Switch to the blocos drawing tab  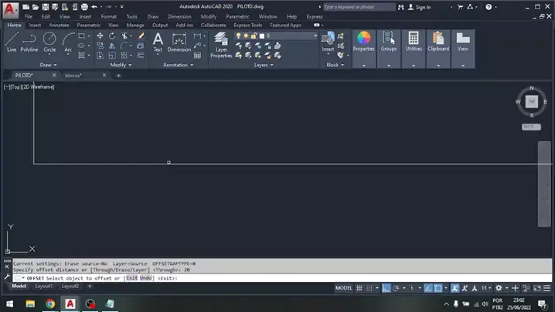(73, 76)
